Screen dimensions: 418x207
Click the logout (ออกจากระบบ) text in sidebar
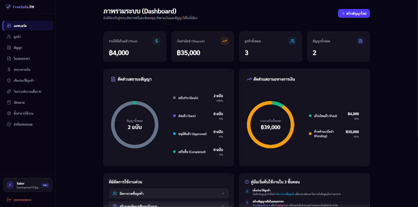coord(23,200)
